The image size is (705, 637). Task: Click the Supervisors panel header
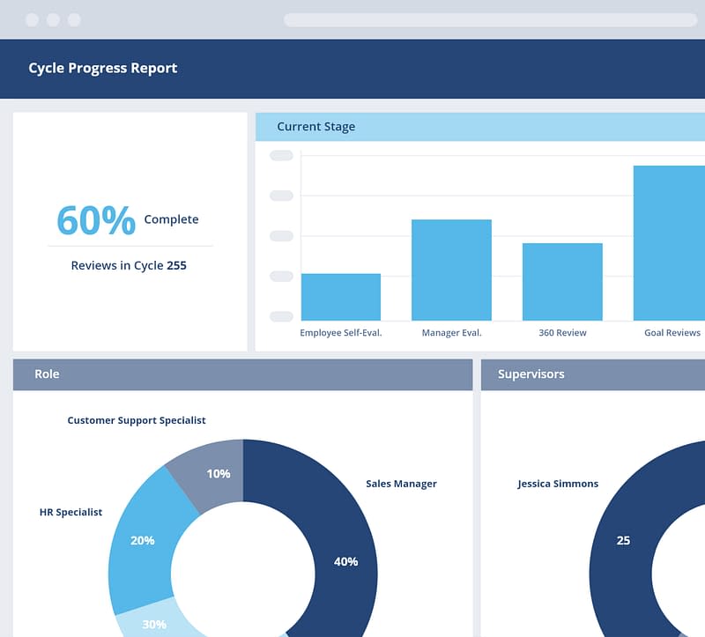592,374
